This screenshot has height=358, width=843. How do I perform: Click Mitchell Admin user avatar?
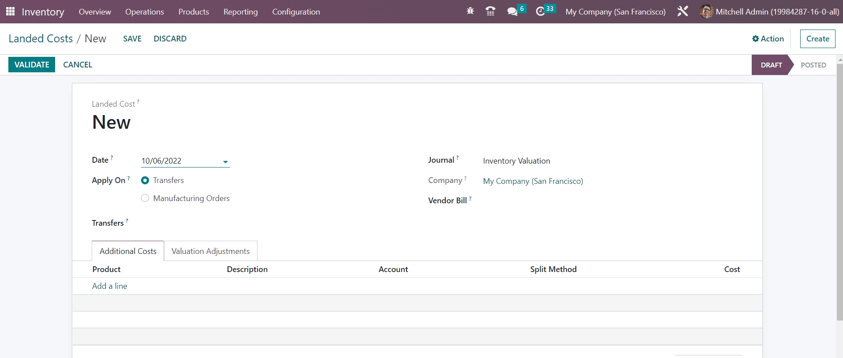(x=706, y=11)
